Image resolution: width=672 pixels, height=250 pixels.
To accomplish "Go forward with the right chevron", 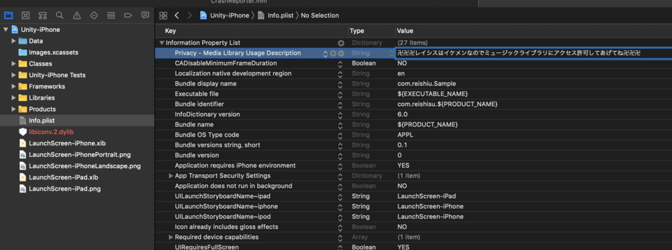I will pyautogui.click(x=190, y=16).
